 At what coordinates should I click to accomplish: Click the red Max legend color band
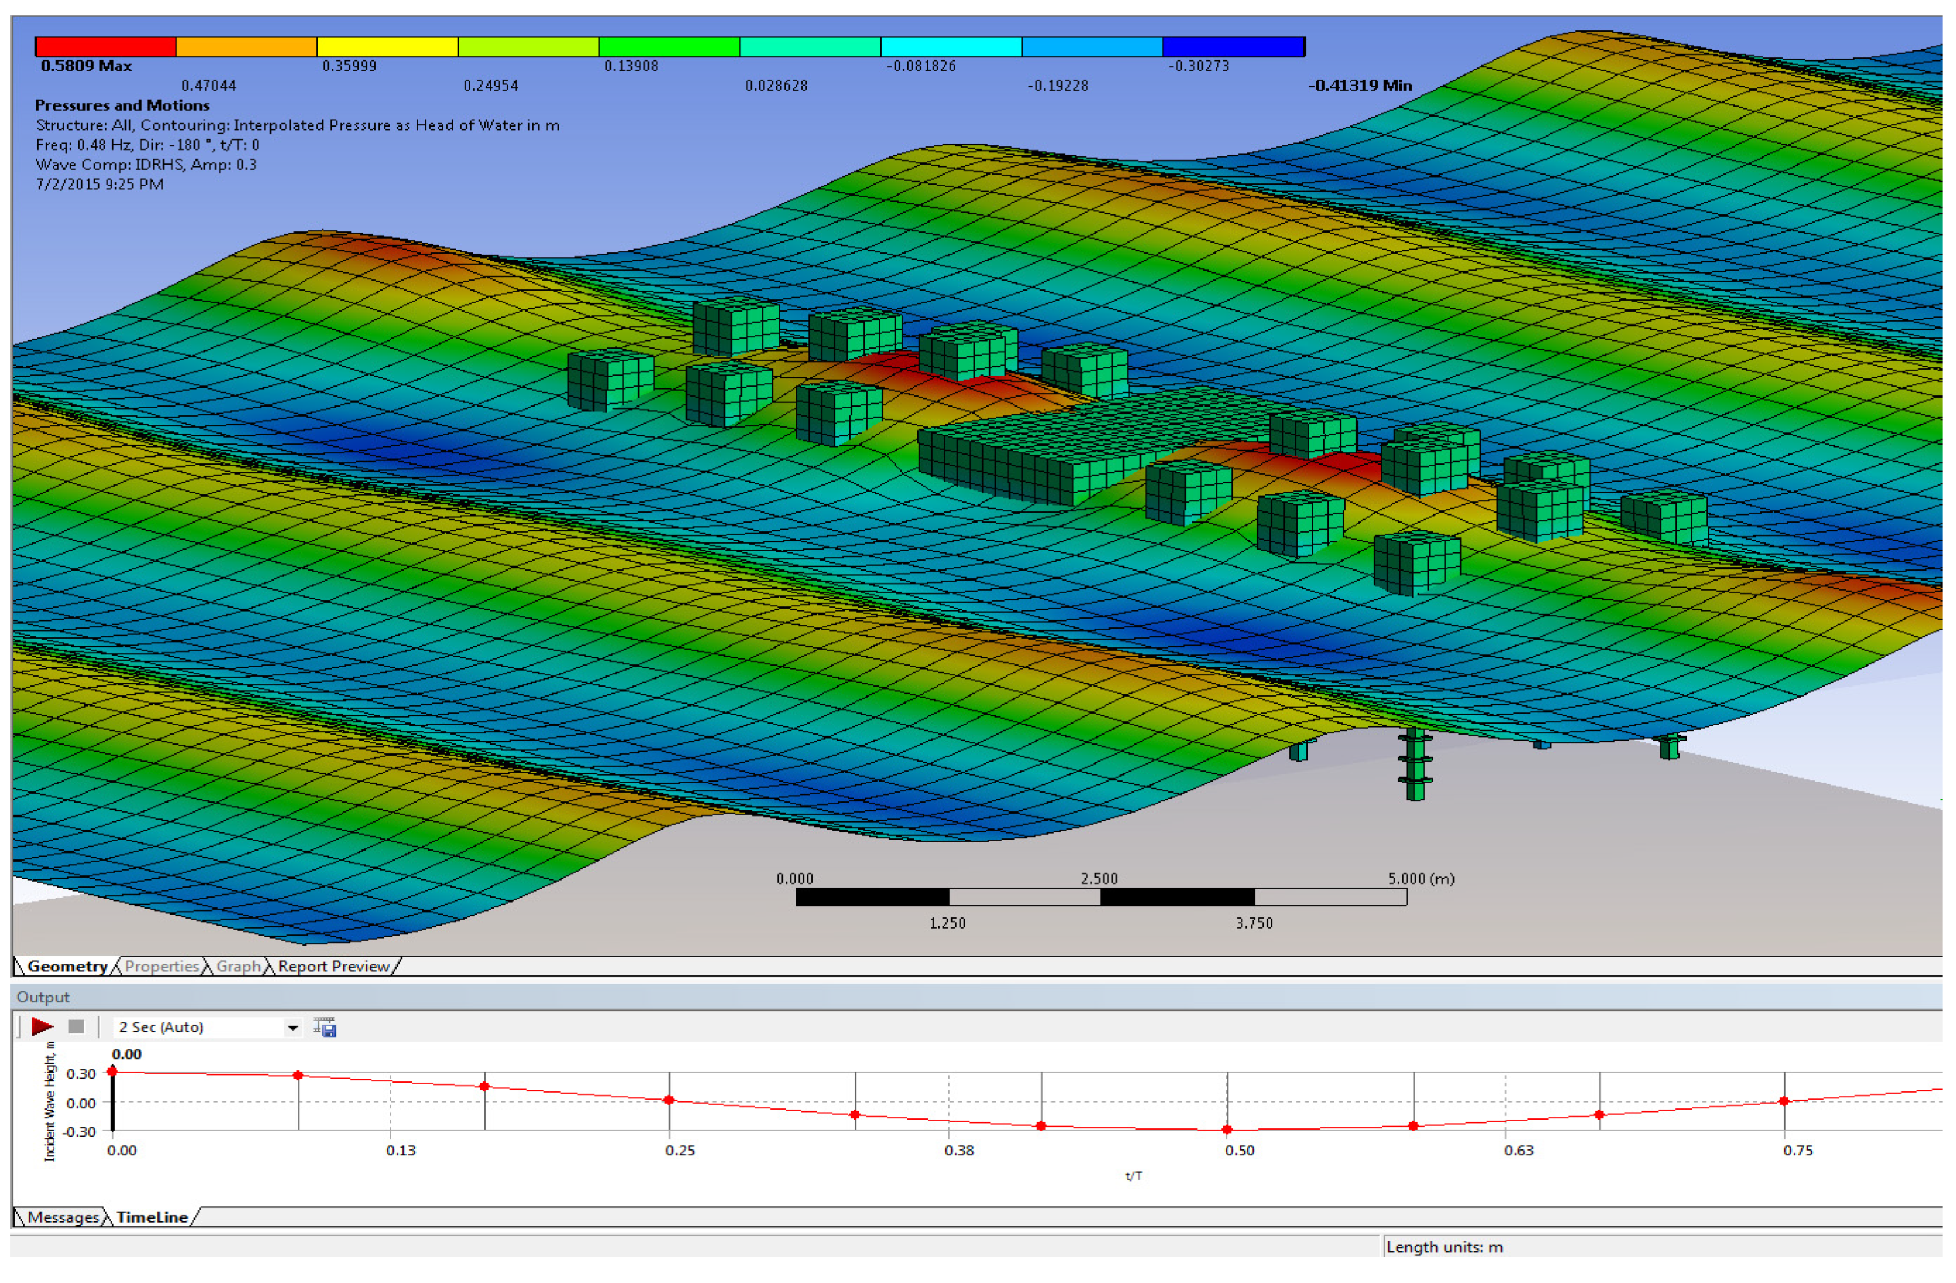click(106, 47)
